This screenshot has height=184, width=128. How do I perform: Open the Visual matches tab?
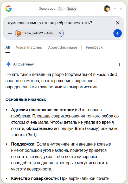[29, 47]
